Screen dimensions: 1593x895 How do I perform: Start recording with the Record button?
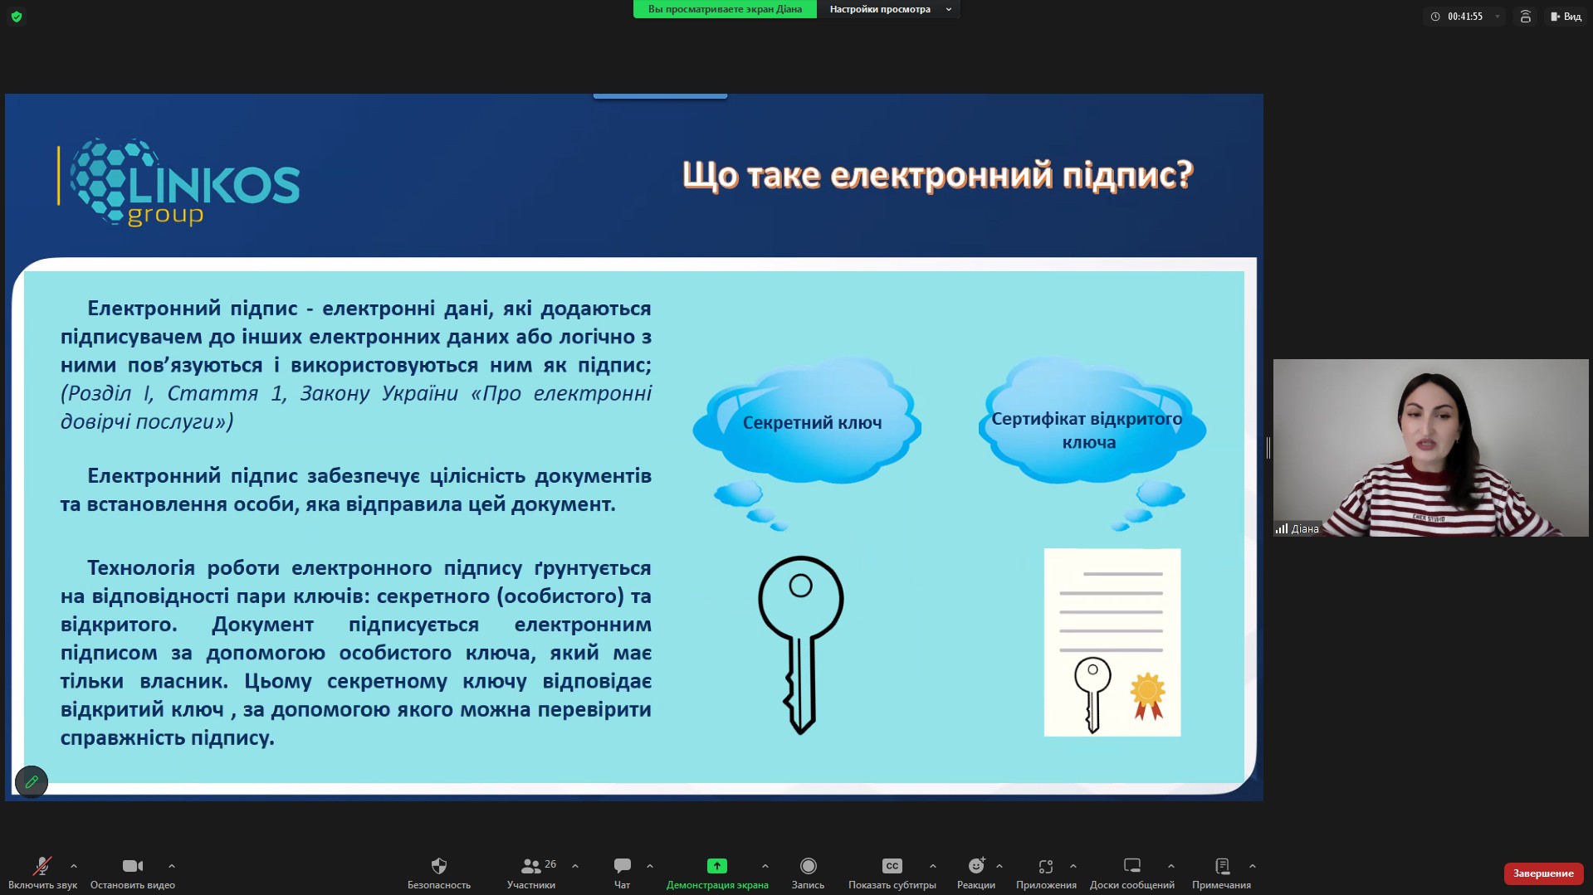tap(808, 867)
